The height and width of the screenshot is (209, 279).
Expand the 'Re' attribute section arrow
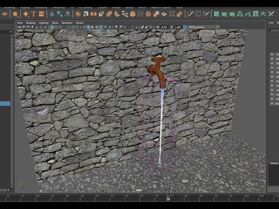tap(272, 81)
